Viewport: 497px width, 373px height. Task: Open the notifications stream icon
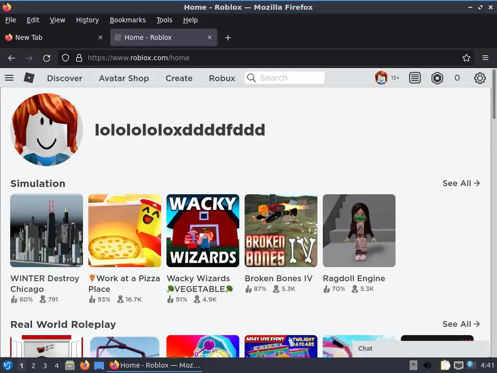click(x=414, y=78)
